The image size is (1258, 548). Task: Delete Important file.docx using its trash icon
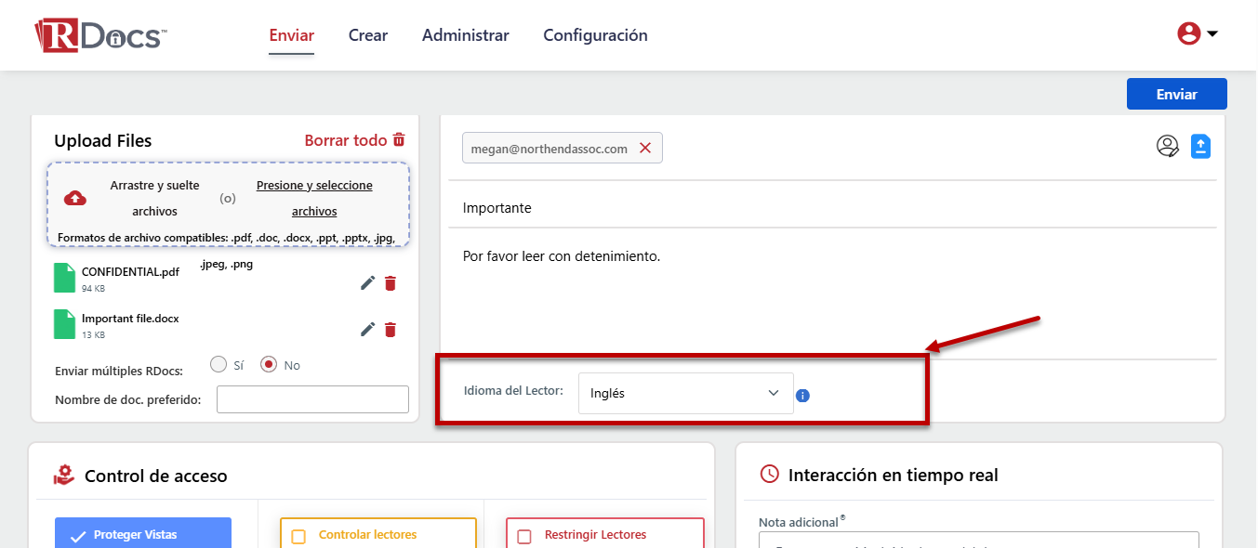coord(391,329)
